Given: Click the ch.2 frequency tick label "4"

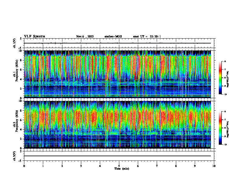Looking at the screenshot, I should pos(21,129).
